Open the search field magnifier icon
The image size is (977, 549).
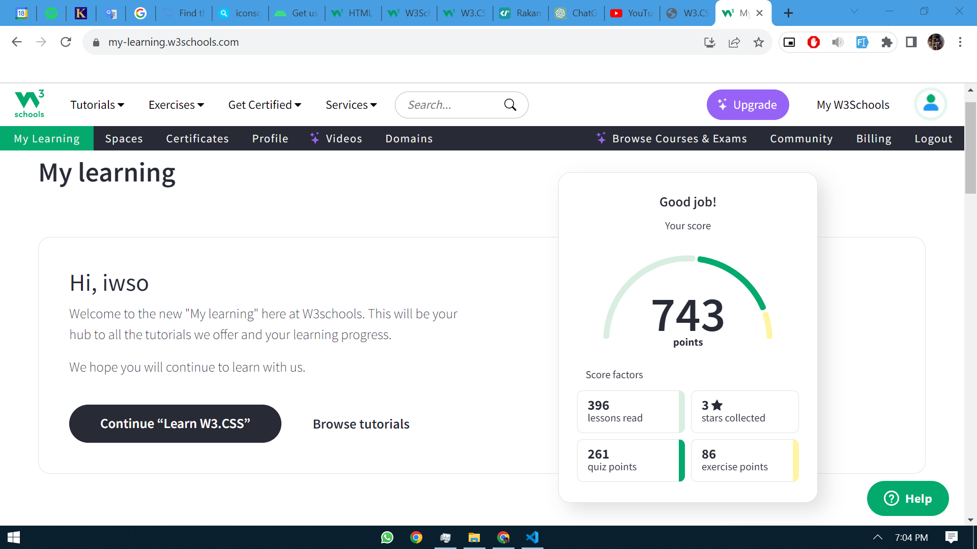pyautogui.click(x=510, y=105)
